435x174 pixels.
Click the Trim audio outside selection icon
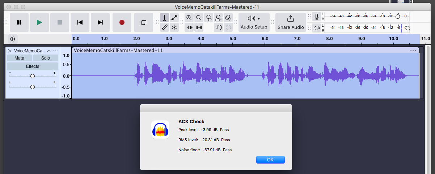click(189, 27)
